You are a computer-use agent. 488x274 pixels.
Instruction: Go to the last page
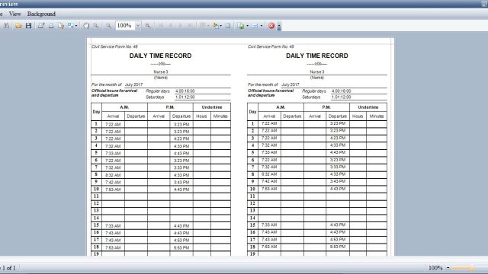click(190, 26)
